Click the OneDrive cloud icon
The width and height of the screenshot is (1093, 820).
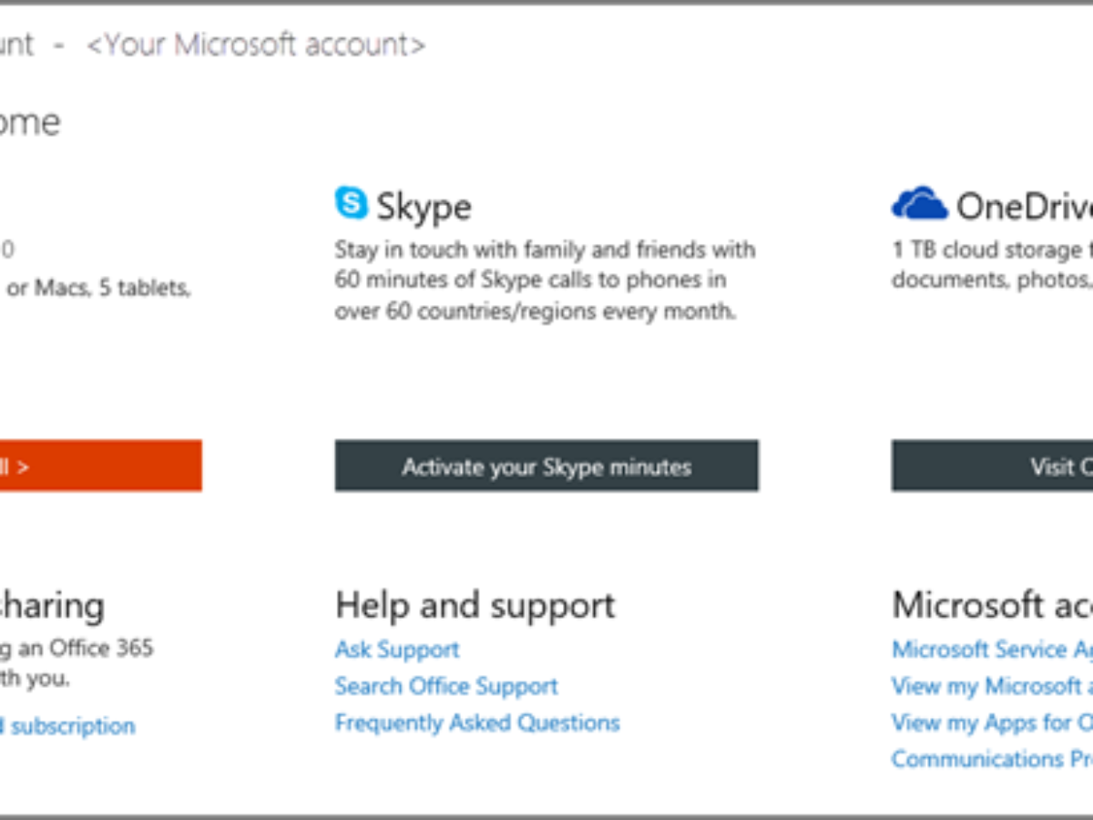pos(919,204)
